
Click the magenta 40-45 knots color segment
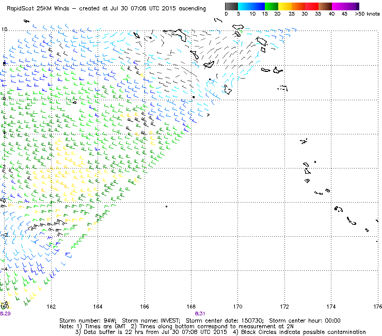coord(339,6)
